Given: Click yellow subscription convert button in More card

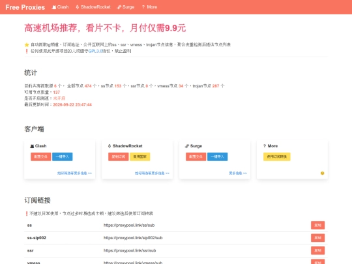Looking at the screenshot, I should [277, 156].
